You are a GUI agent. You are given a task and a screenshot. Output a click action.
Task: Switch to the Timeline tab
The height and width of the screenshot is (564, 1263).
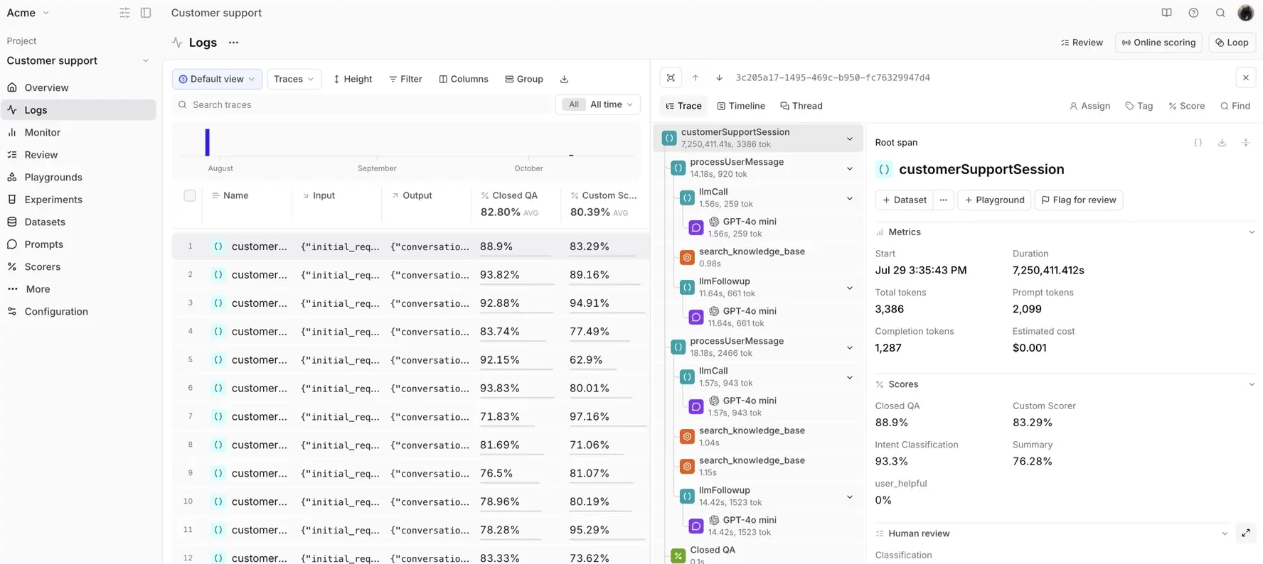[x=741, y=106]
